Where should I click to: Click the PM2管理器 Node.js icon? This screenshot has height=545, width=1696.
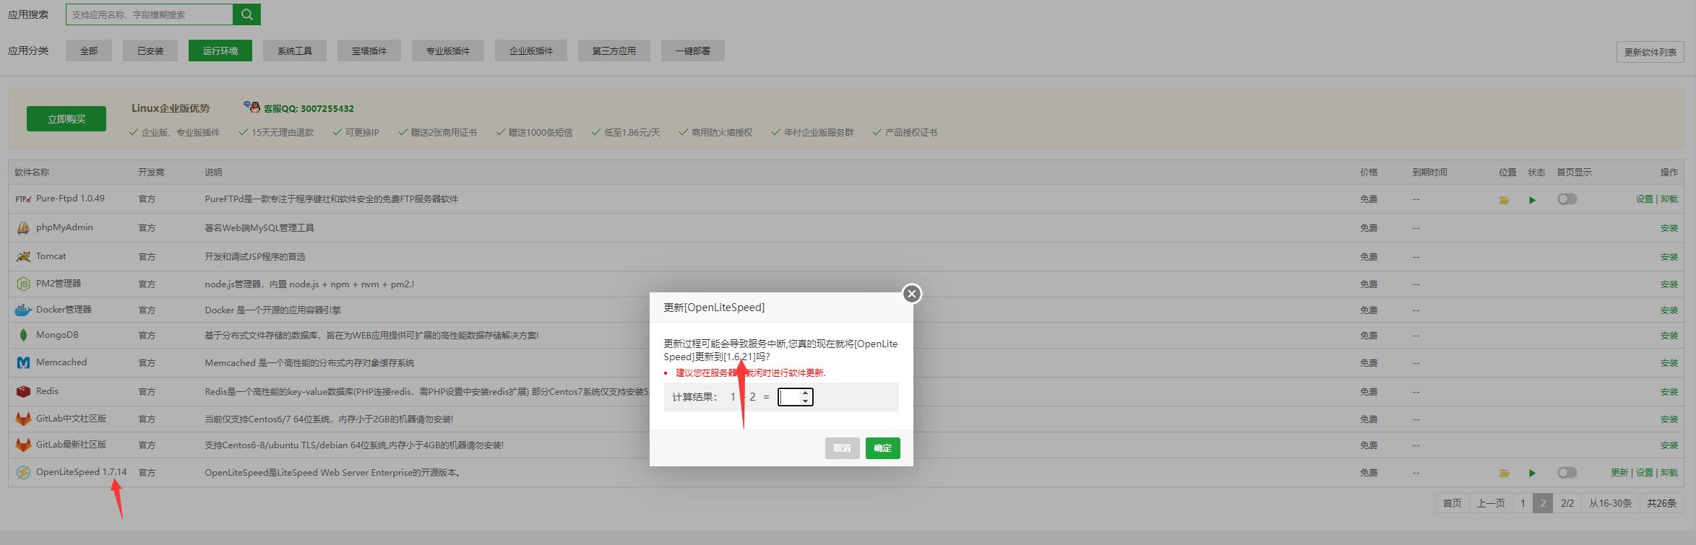(x=23, y=284)
